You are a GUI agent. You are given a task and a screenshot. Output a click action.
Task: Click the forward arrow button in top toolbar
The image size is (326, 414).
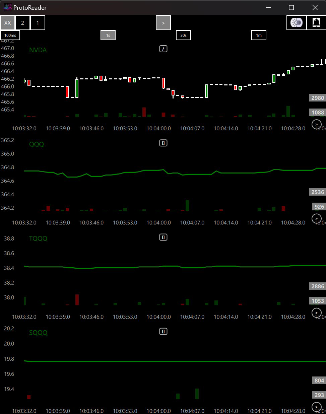(x=163, y=23)
